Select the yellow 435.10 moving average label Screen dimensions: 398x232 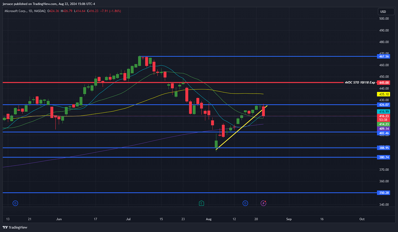pos(384,94)
